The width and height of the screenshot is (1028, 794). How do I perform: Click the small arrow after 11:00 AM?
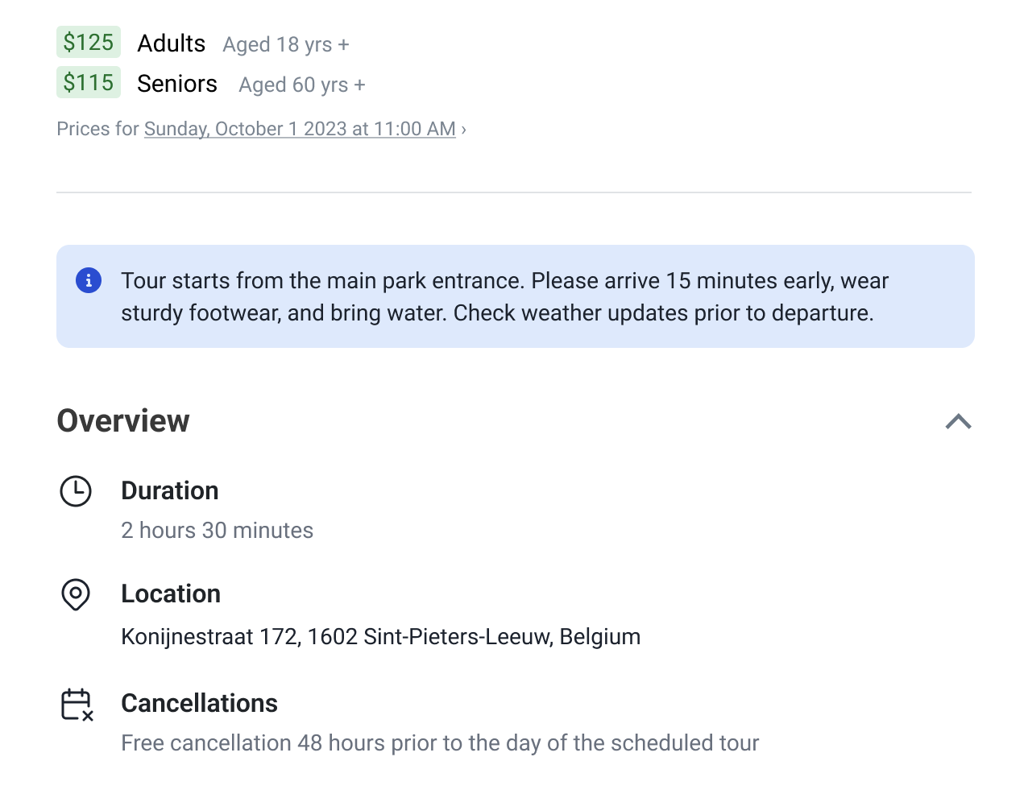click(x=464, y=130)
